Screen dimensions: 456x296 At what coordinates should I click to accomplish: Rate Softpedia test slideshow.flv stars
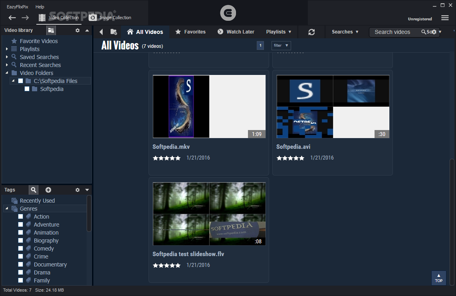click(167, 265)
